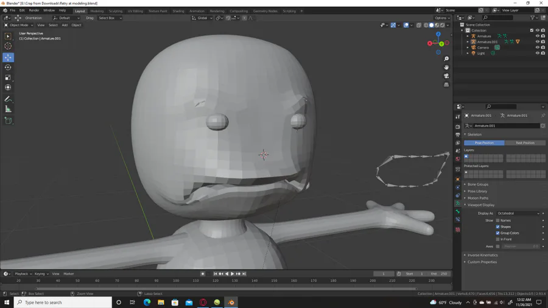Click the current frame number field
The image size is (548, 308).
tap(384, 274)
